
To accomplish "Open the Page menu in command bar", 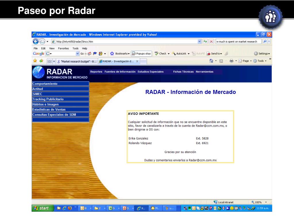I will [245, 61].
